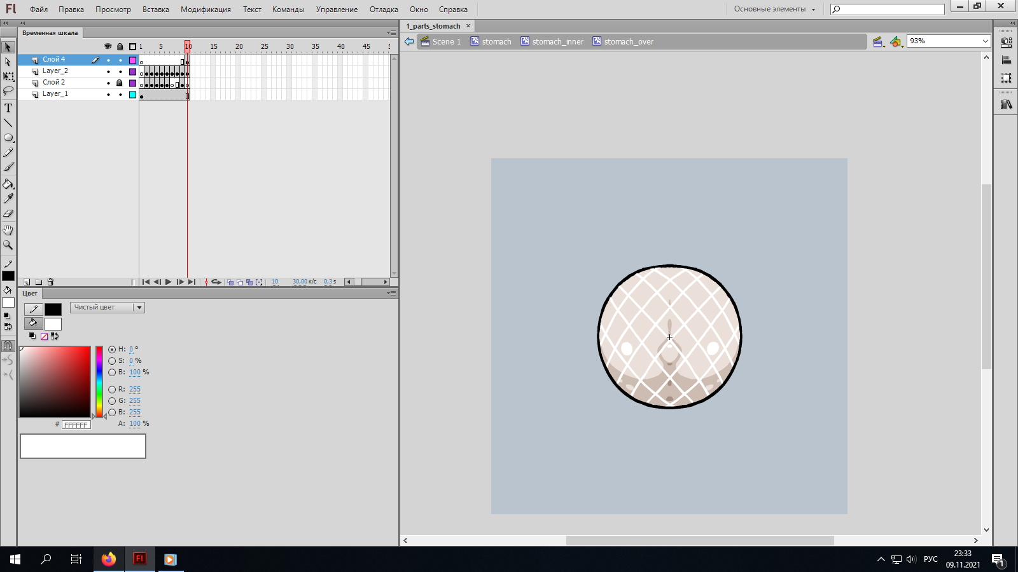The image size is (1018, 572).
Task: Select the Subselection tool
Action: click(8, 62)
